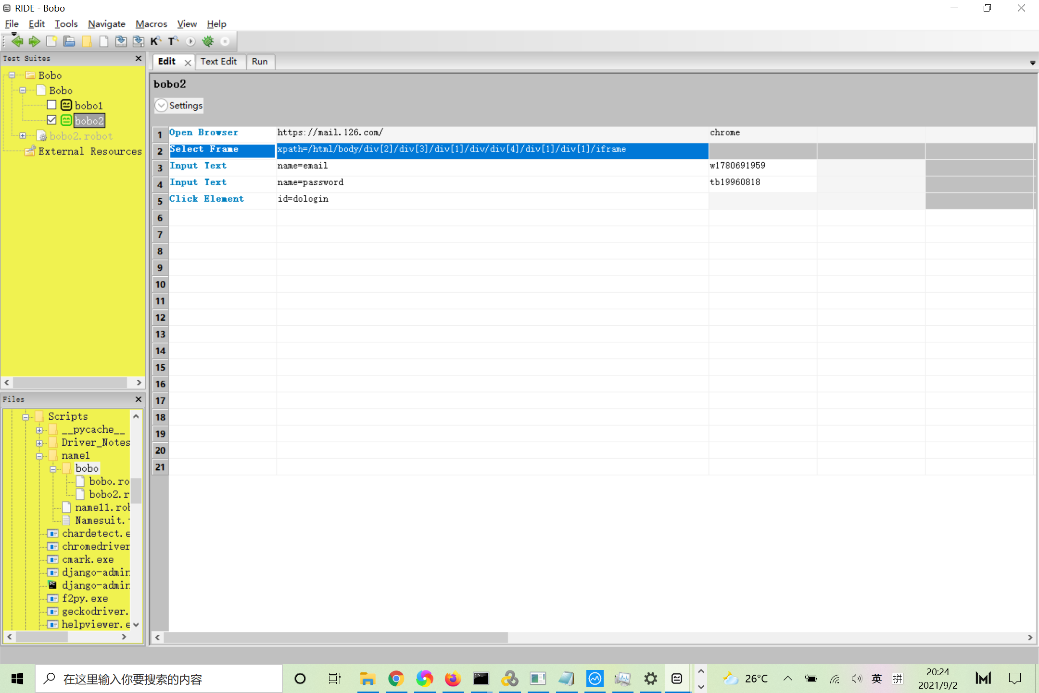
Task: Open the Macros menu
Action: click(x=151, y=24)
